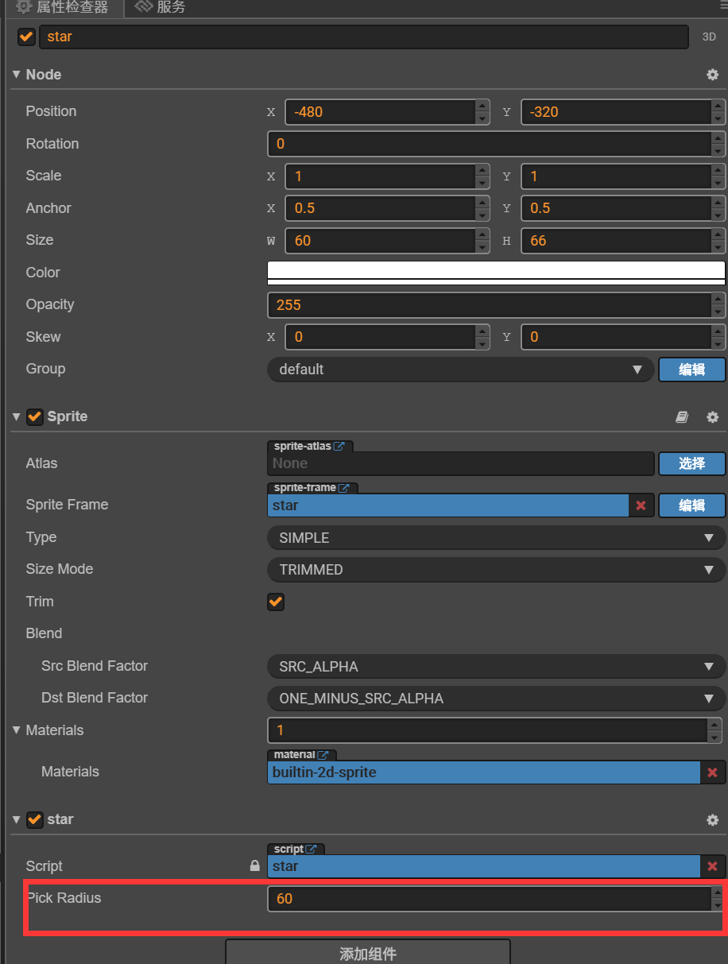This screenshot has width=728, height=964.
Task: Click the lock icon beside Script field
Action: pyautogui.click(x=254, y=866)
